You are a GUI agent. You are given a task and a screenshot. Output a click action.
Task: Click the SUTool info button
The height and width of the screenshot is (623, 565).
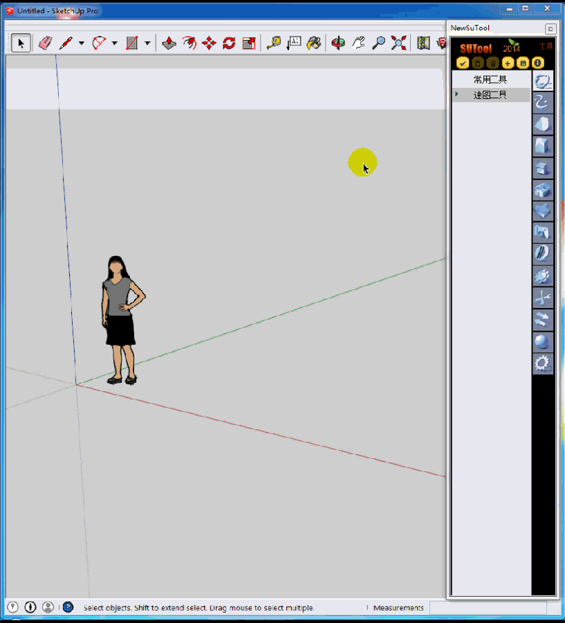[x=538, y=63]
